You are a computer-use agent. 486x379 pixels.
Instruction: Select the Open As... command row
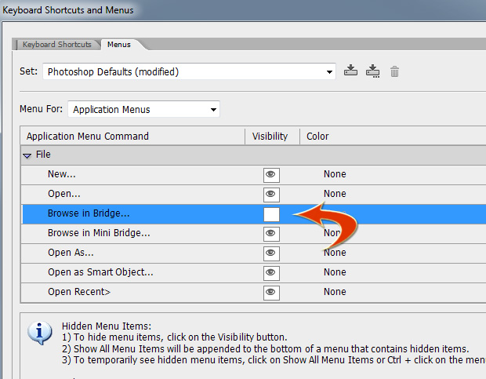click(253, 253)
